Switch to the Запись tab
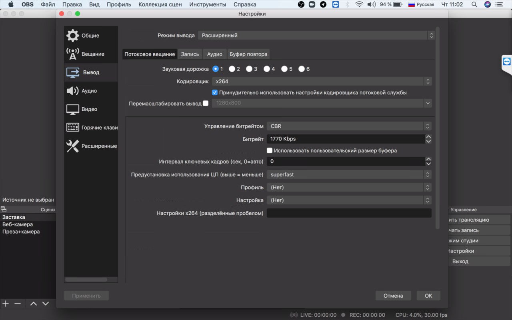This screenshot has height=320, width=512. click(190, 54)
